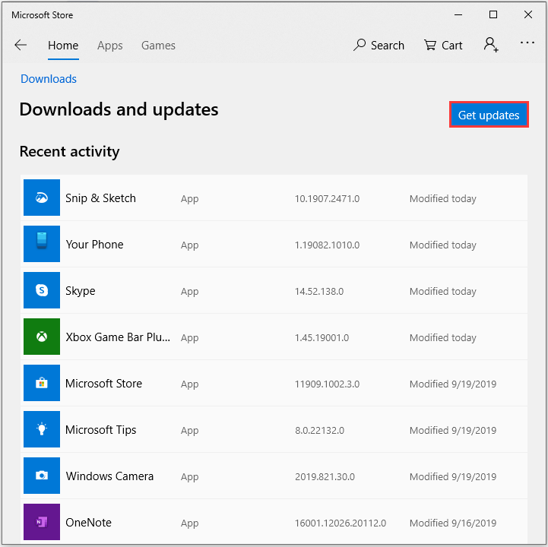Select the Xbox Game Bar Plu... name

118,337
